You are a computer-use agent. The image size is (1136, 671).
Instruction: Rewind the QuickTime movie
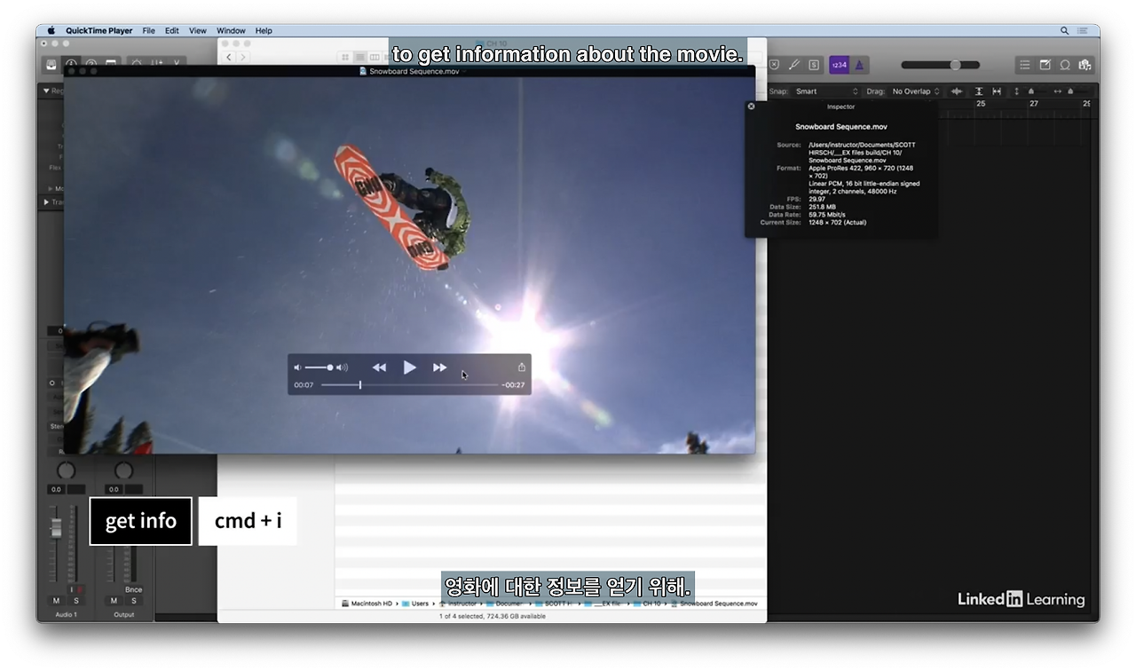coord(379,367)
